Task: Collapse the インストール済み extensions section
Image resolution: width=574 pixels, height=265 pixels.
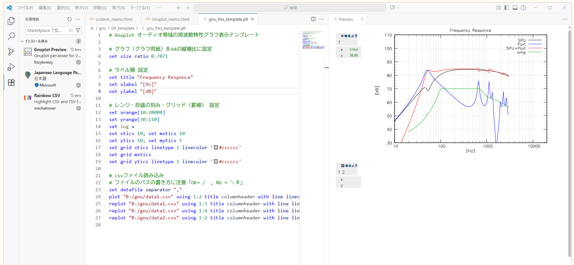Action: tap(22, 41)
